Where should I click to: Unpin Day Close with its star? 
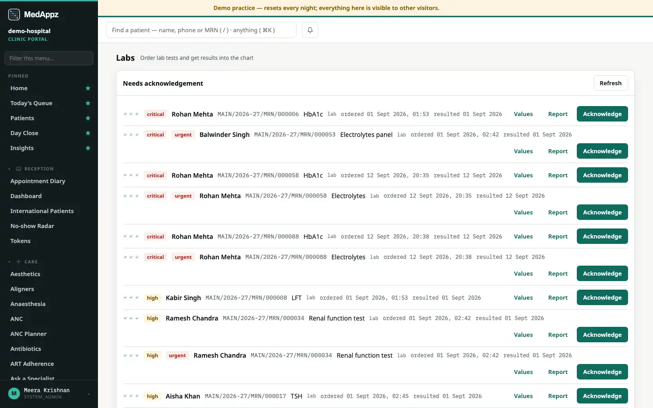point(88,133)
